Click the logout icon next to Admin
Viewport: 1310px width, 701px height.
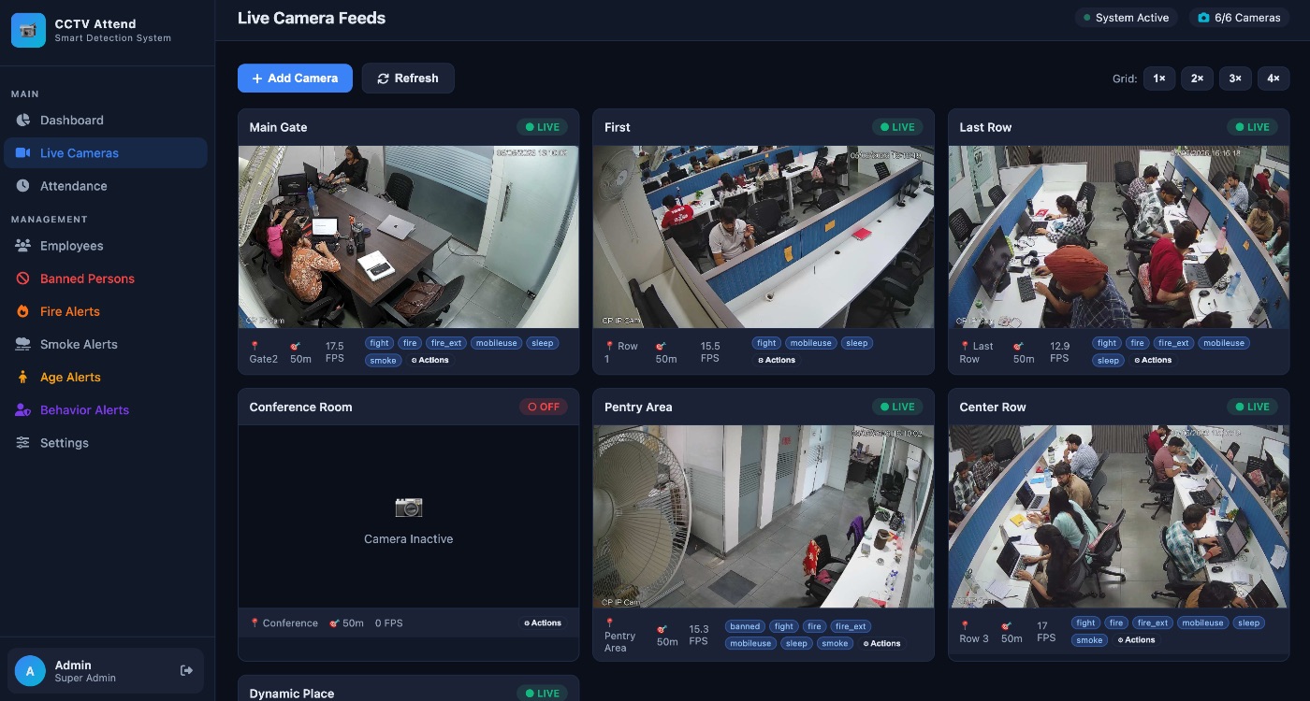click(186, 670)
